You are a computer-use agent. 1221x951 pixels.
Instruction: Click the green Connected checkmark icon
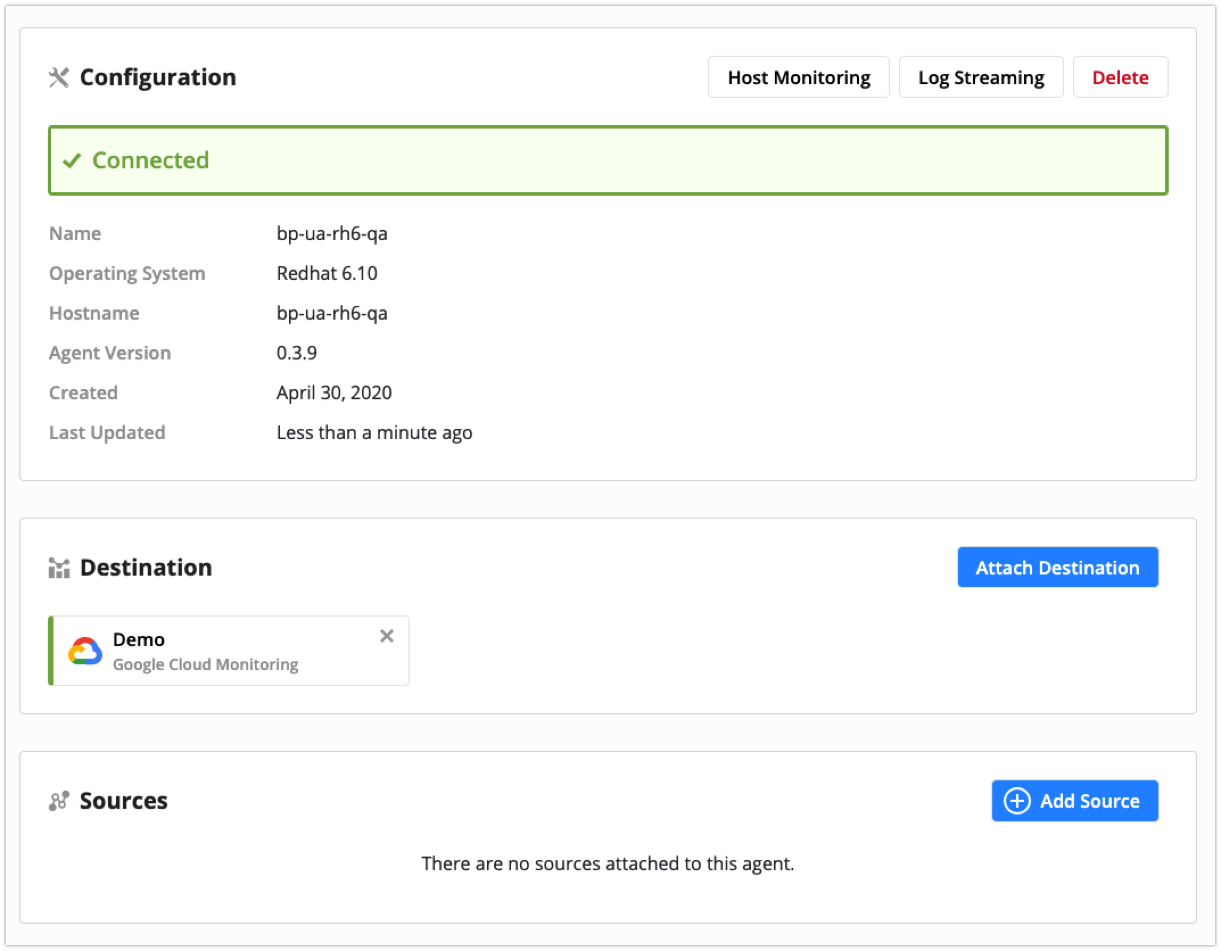coord(72,161)
